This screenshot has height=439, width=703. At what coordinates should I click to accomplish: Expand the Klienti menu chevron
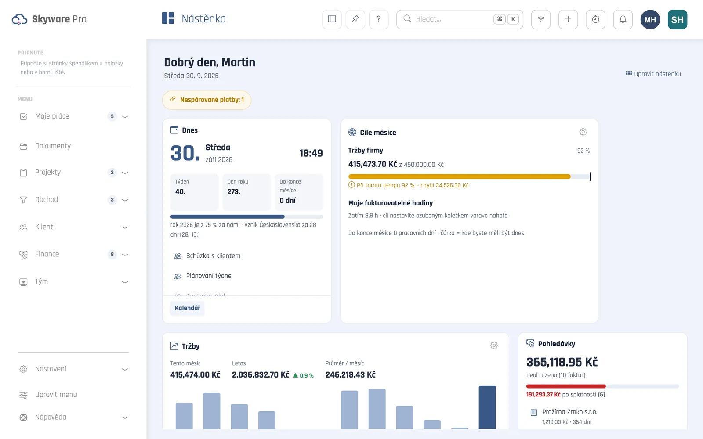pos(125,227)
